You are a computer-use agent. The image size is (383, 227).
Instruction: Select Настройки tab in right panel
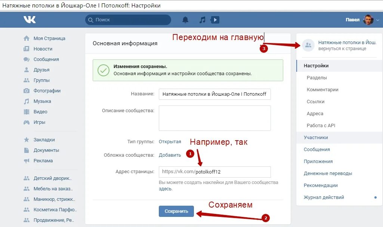pyautogui.click(x=340, y=66)
